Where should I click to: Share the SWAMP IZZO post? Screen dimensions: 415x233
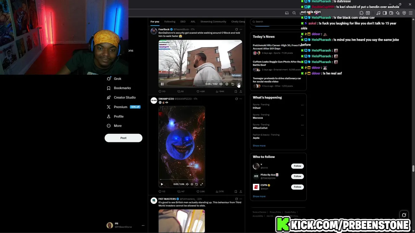tap(241, 192)
